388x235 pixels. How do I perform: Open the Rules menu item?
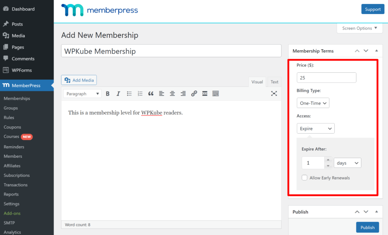coord(9,117)
